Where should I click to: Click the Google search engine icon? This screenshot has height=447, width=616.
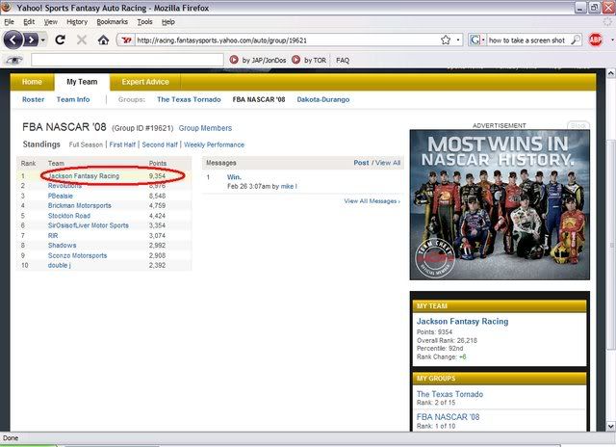click(475, 40)
